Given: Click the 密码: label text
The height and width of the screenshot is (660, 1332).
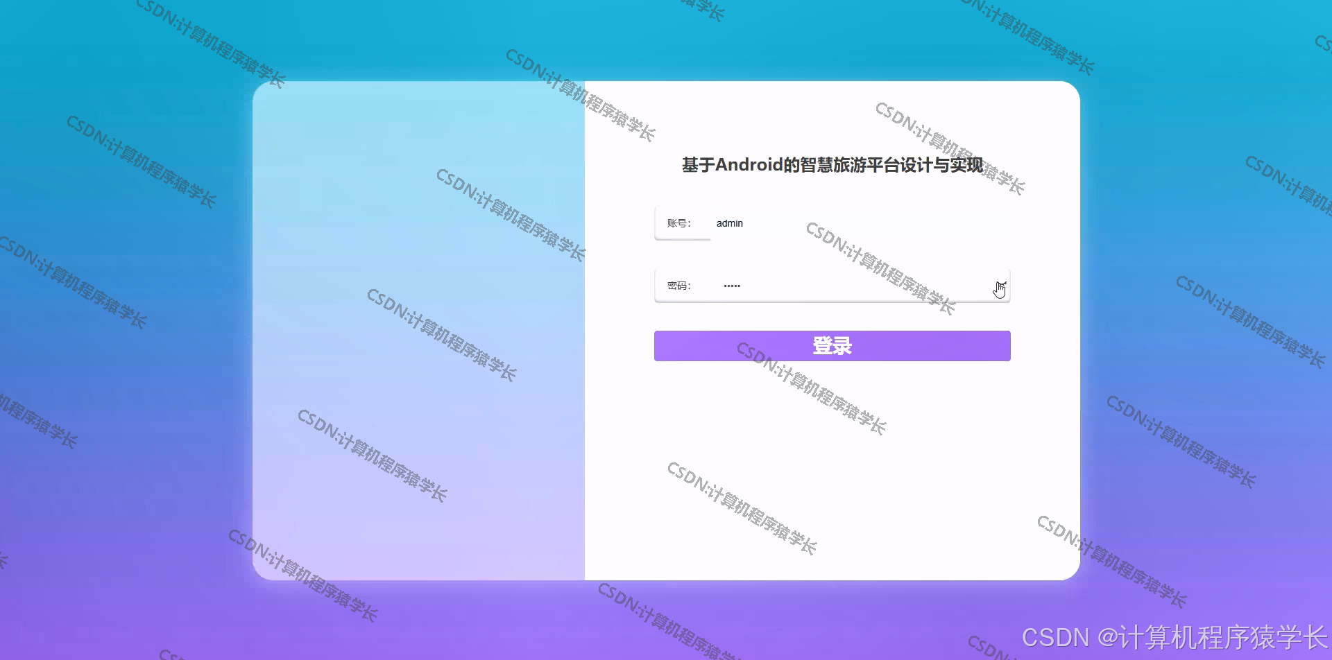Looking at the screenshot, I should [678, 286].
